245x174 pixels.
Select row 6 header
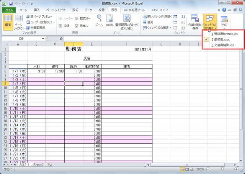[x=6, y=71]
